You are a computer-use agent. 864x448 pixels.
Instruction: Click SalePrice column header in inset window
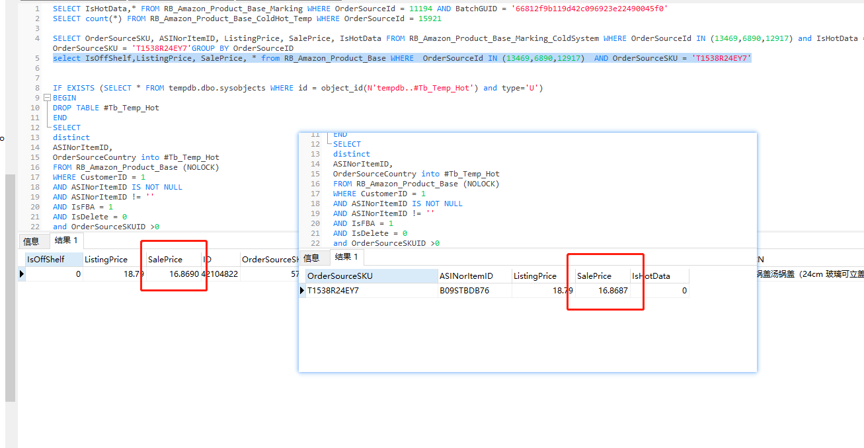(x=602, y=276)
